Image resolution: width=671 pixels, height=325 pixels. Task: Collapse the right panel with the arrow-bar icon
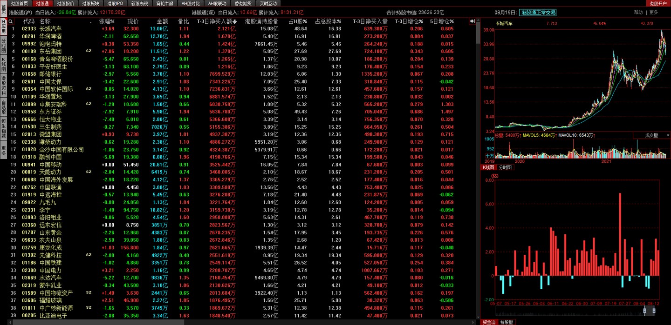click(x=472, y=21)
